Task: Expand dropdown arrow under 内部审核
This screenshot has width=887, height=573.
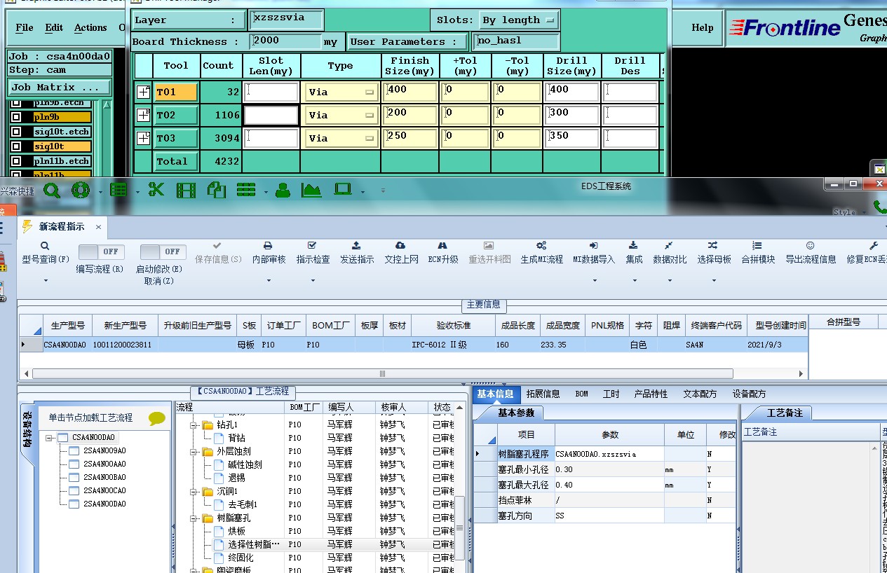Action: point(269,281)
